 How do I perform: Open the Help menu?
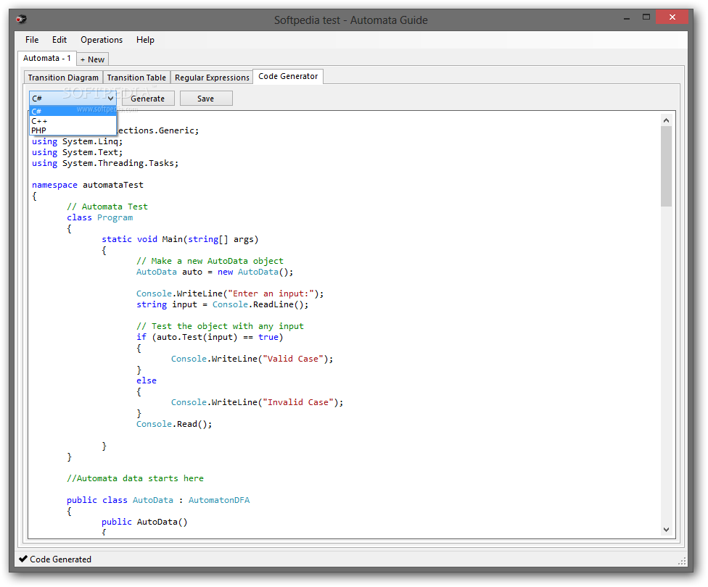[145, 40]
